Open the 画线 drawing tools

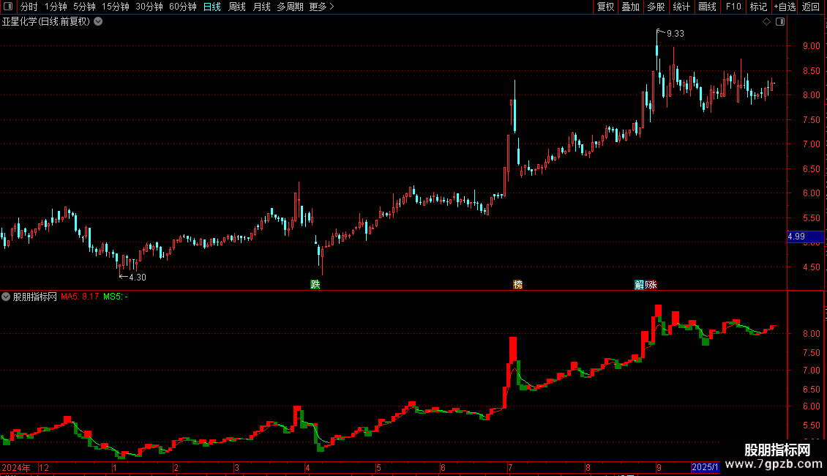(707, 7)
